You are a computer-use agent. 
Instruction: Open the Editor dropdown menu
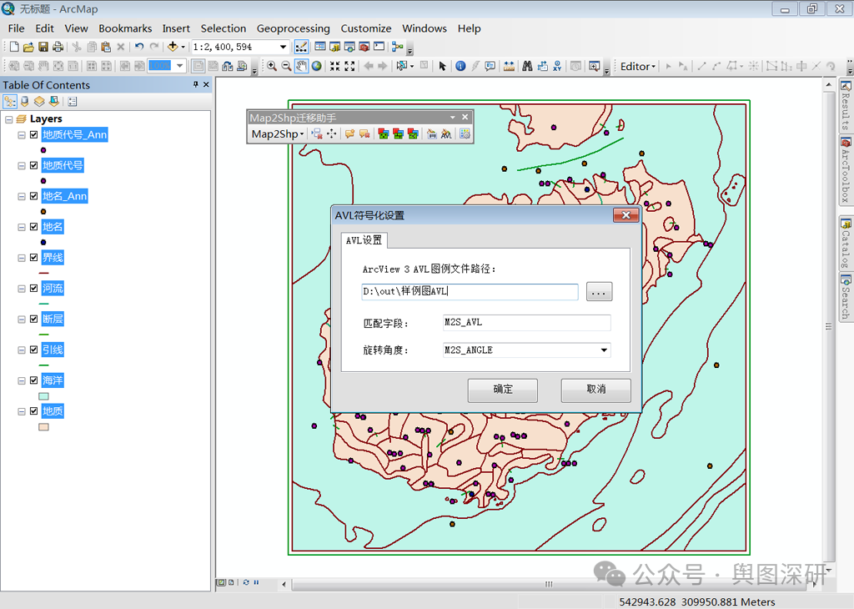(x=638, y=67)
